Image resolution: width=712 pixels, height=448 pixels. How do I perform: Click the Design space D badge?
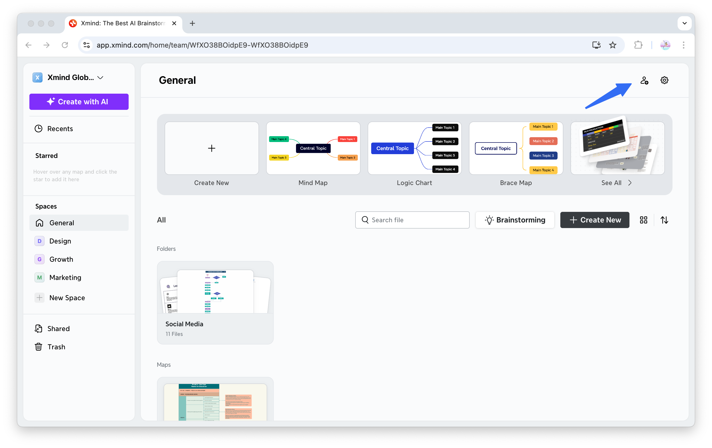(39, 241)
